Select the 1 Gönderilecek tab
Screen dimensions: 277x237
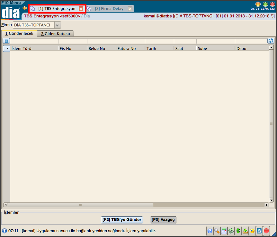point(19,34)
